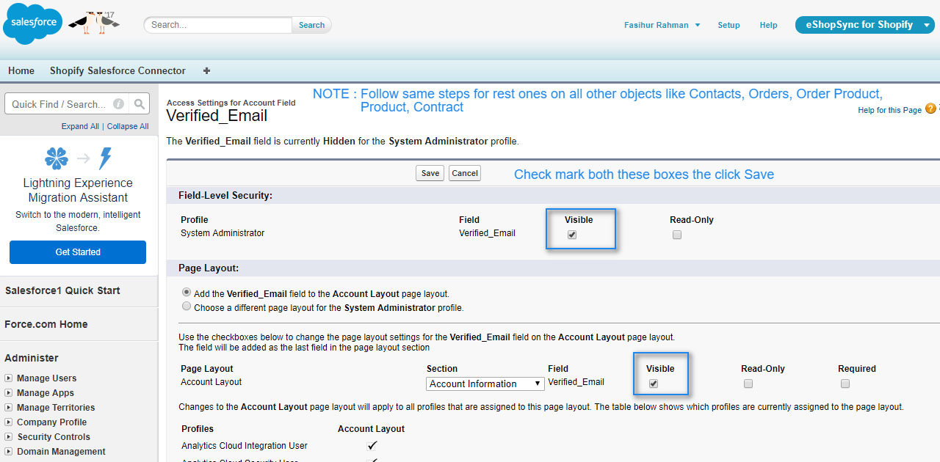The width and height of the screenshot is (940, 462).
Task: Open new tab with plus icon
Action: (x=206, y=71)
